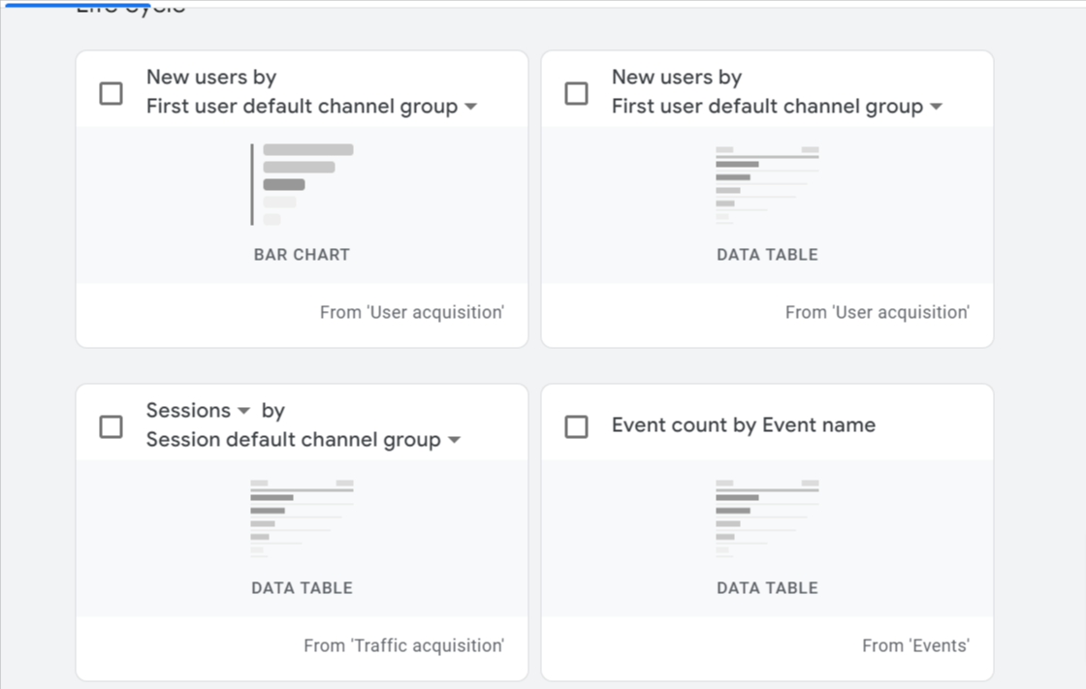This screenshot has width=1086, height=689.
Task: Check the 'Event count by Event name' card
Action: tap(576, 424)
